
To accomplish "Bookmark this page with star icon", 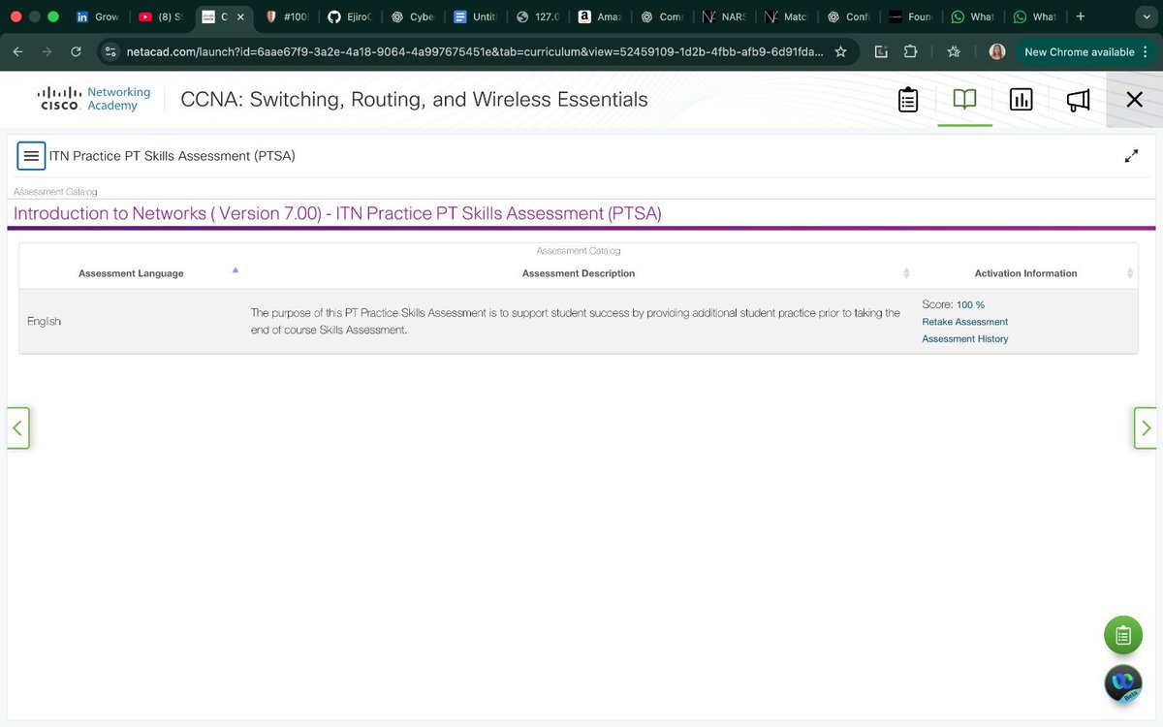I will [x=840, y=52].
